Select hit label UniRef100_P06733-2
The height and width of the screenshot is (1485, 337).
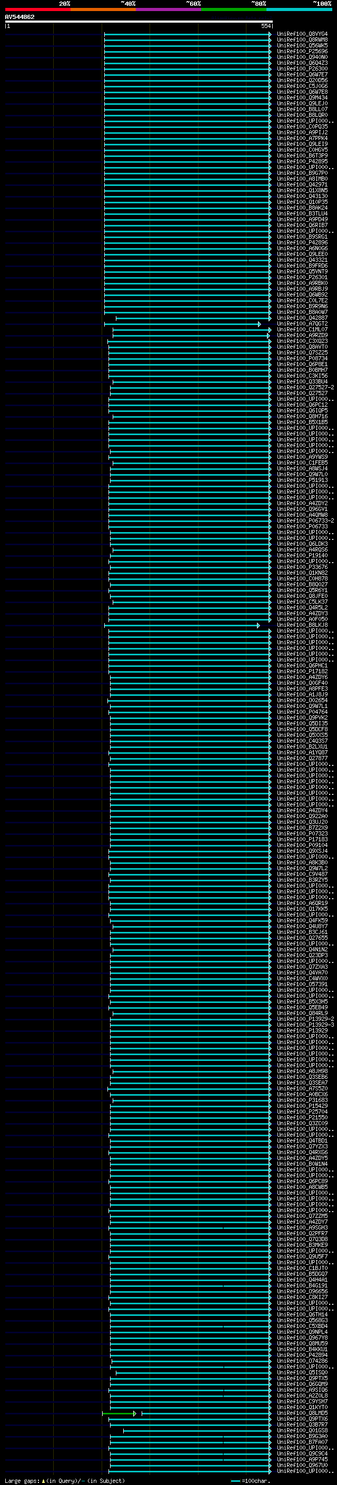point(305,521)
